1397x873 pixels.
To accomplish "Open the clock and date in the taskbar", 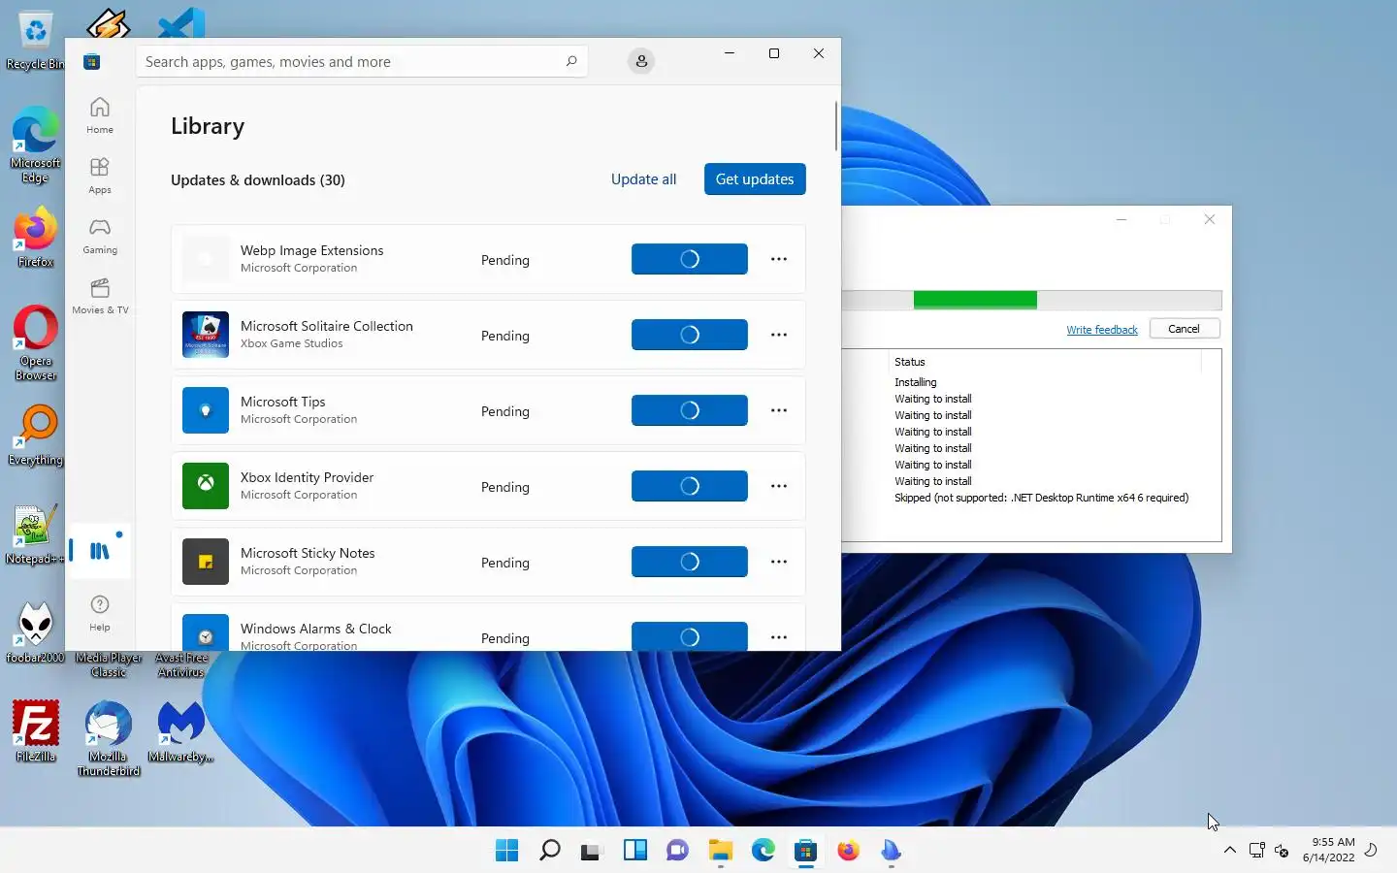I will [x=1329, y=850].
